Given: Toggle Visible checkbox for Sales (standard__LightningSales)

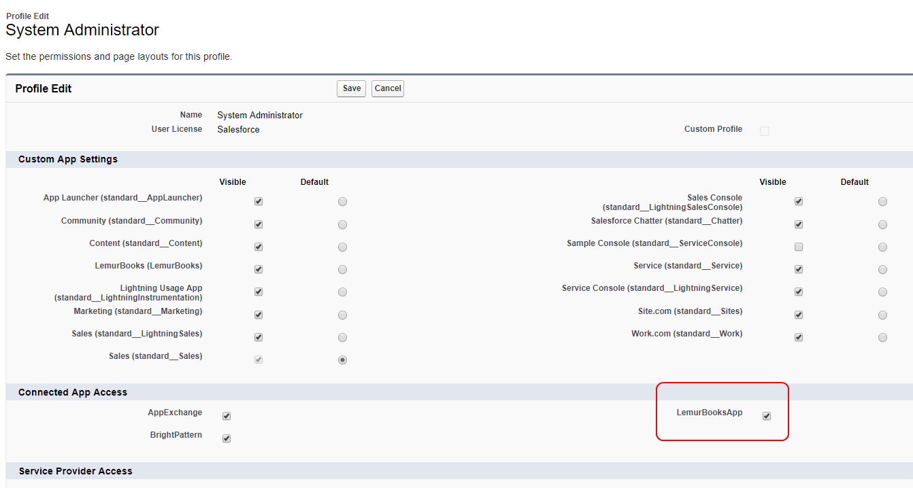Looking at the screenshot, I should 259,337.
